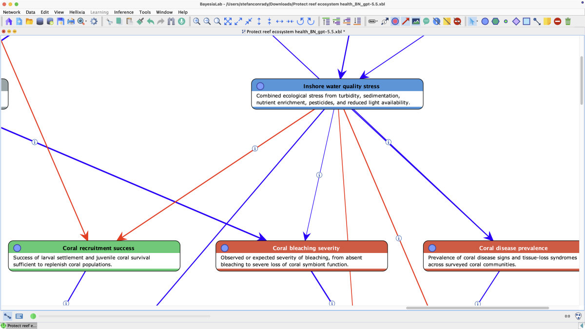Open the Hellixia menu
Image resolution: width=585 pixels, height=329 pixels.
click(x=77, y=12)
